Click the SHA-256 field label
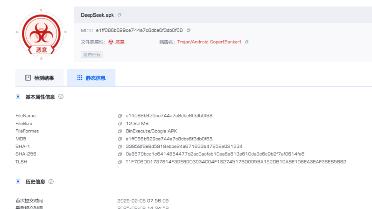Image resolution: width=372 pixels, height=209 pixels. 26,154
